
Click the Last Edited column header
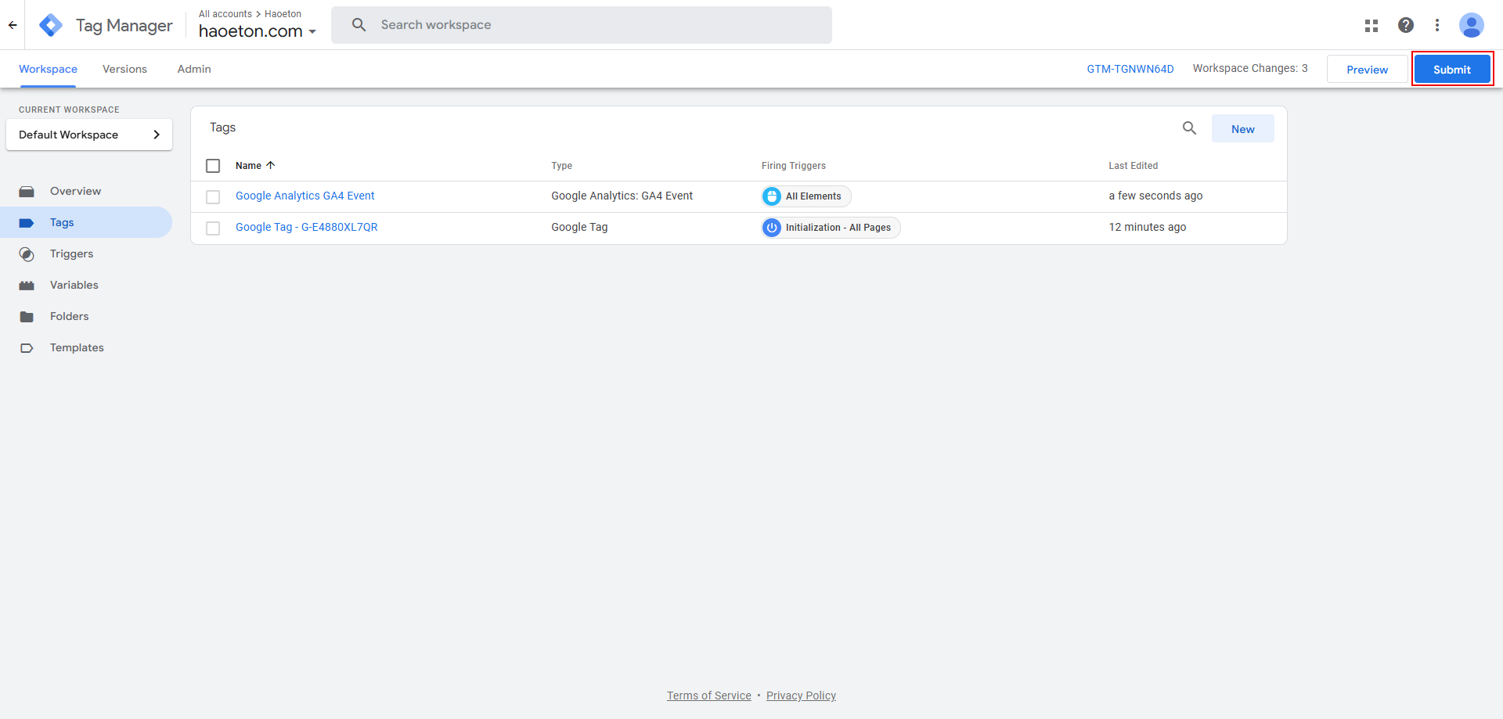pyautogui.click(x=1133, y=166)
